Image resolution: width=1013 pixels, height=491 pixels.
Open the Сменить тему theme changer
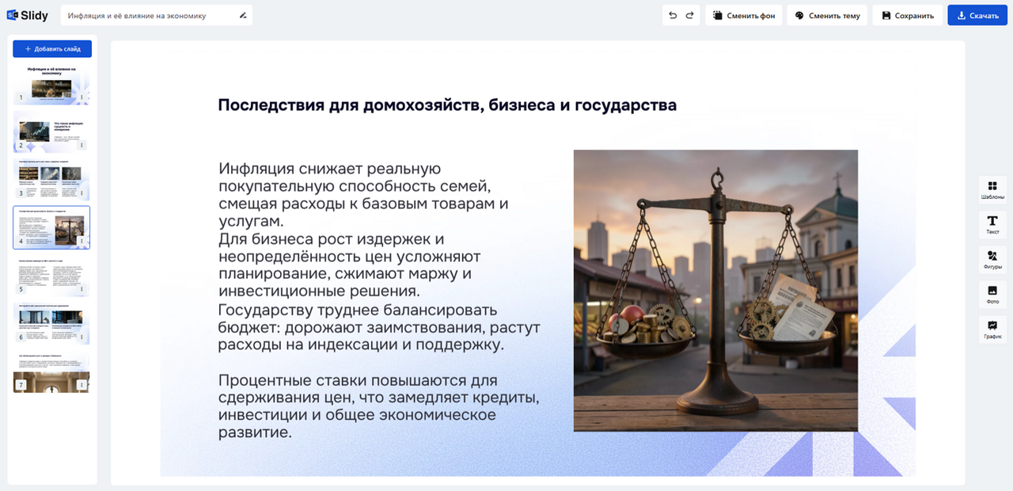827,15
